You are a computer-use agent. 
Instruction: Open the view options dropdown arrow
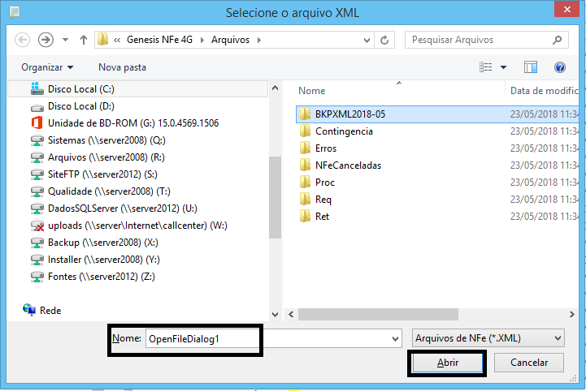pyautogui.click(x=504, y=67)
